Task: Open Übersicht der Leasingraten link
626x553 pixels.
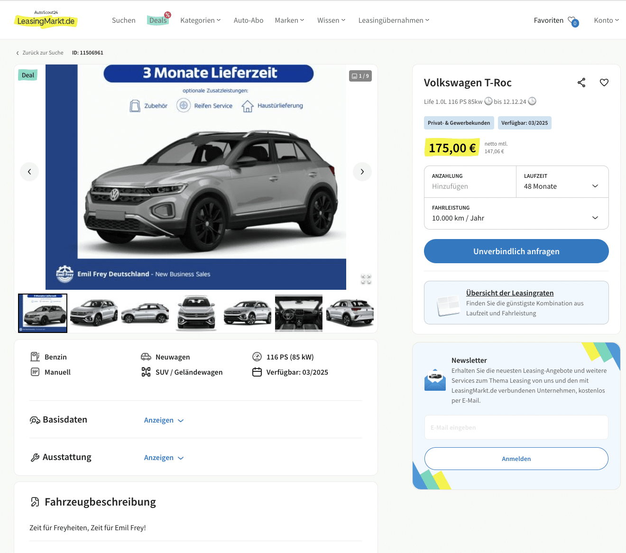Action: (x=510, y=293)
